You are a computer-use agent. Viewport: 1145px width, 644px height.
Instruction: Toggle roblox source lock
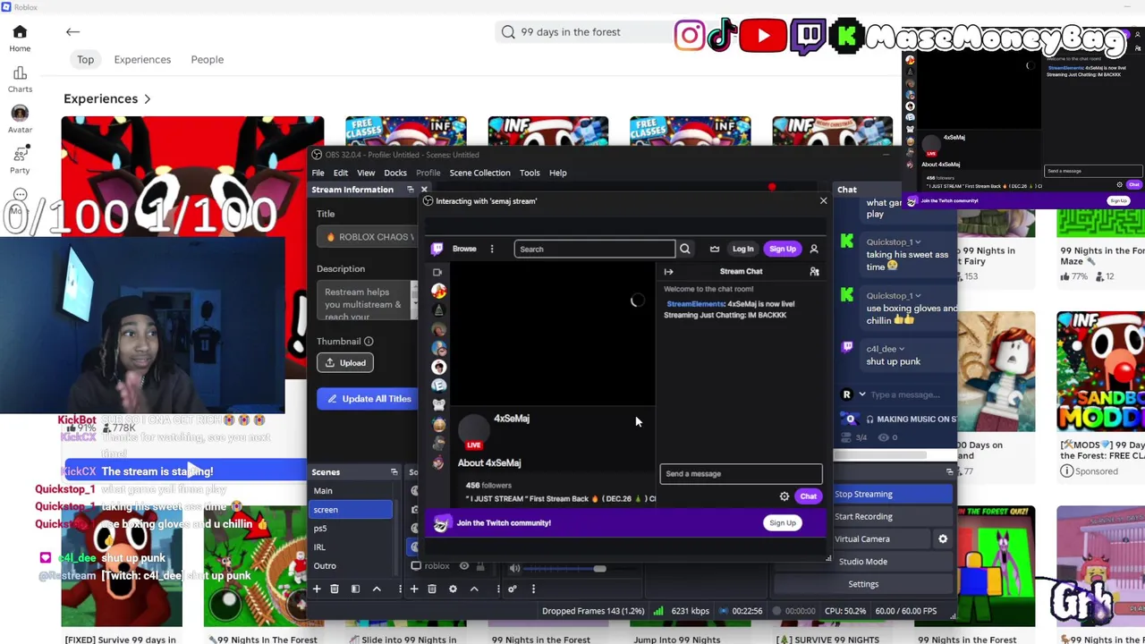point(480,565)
